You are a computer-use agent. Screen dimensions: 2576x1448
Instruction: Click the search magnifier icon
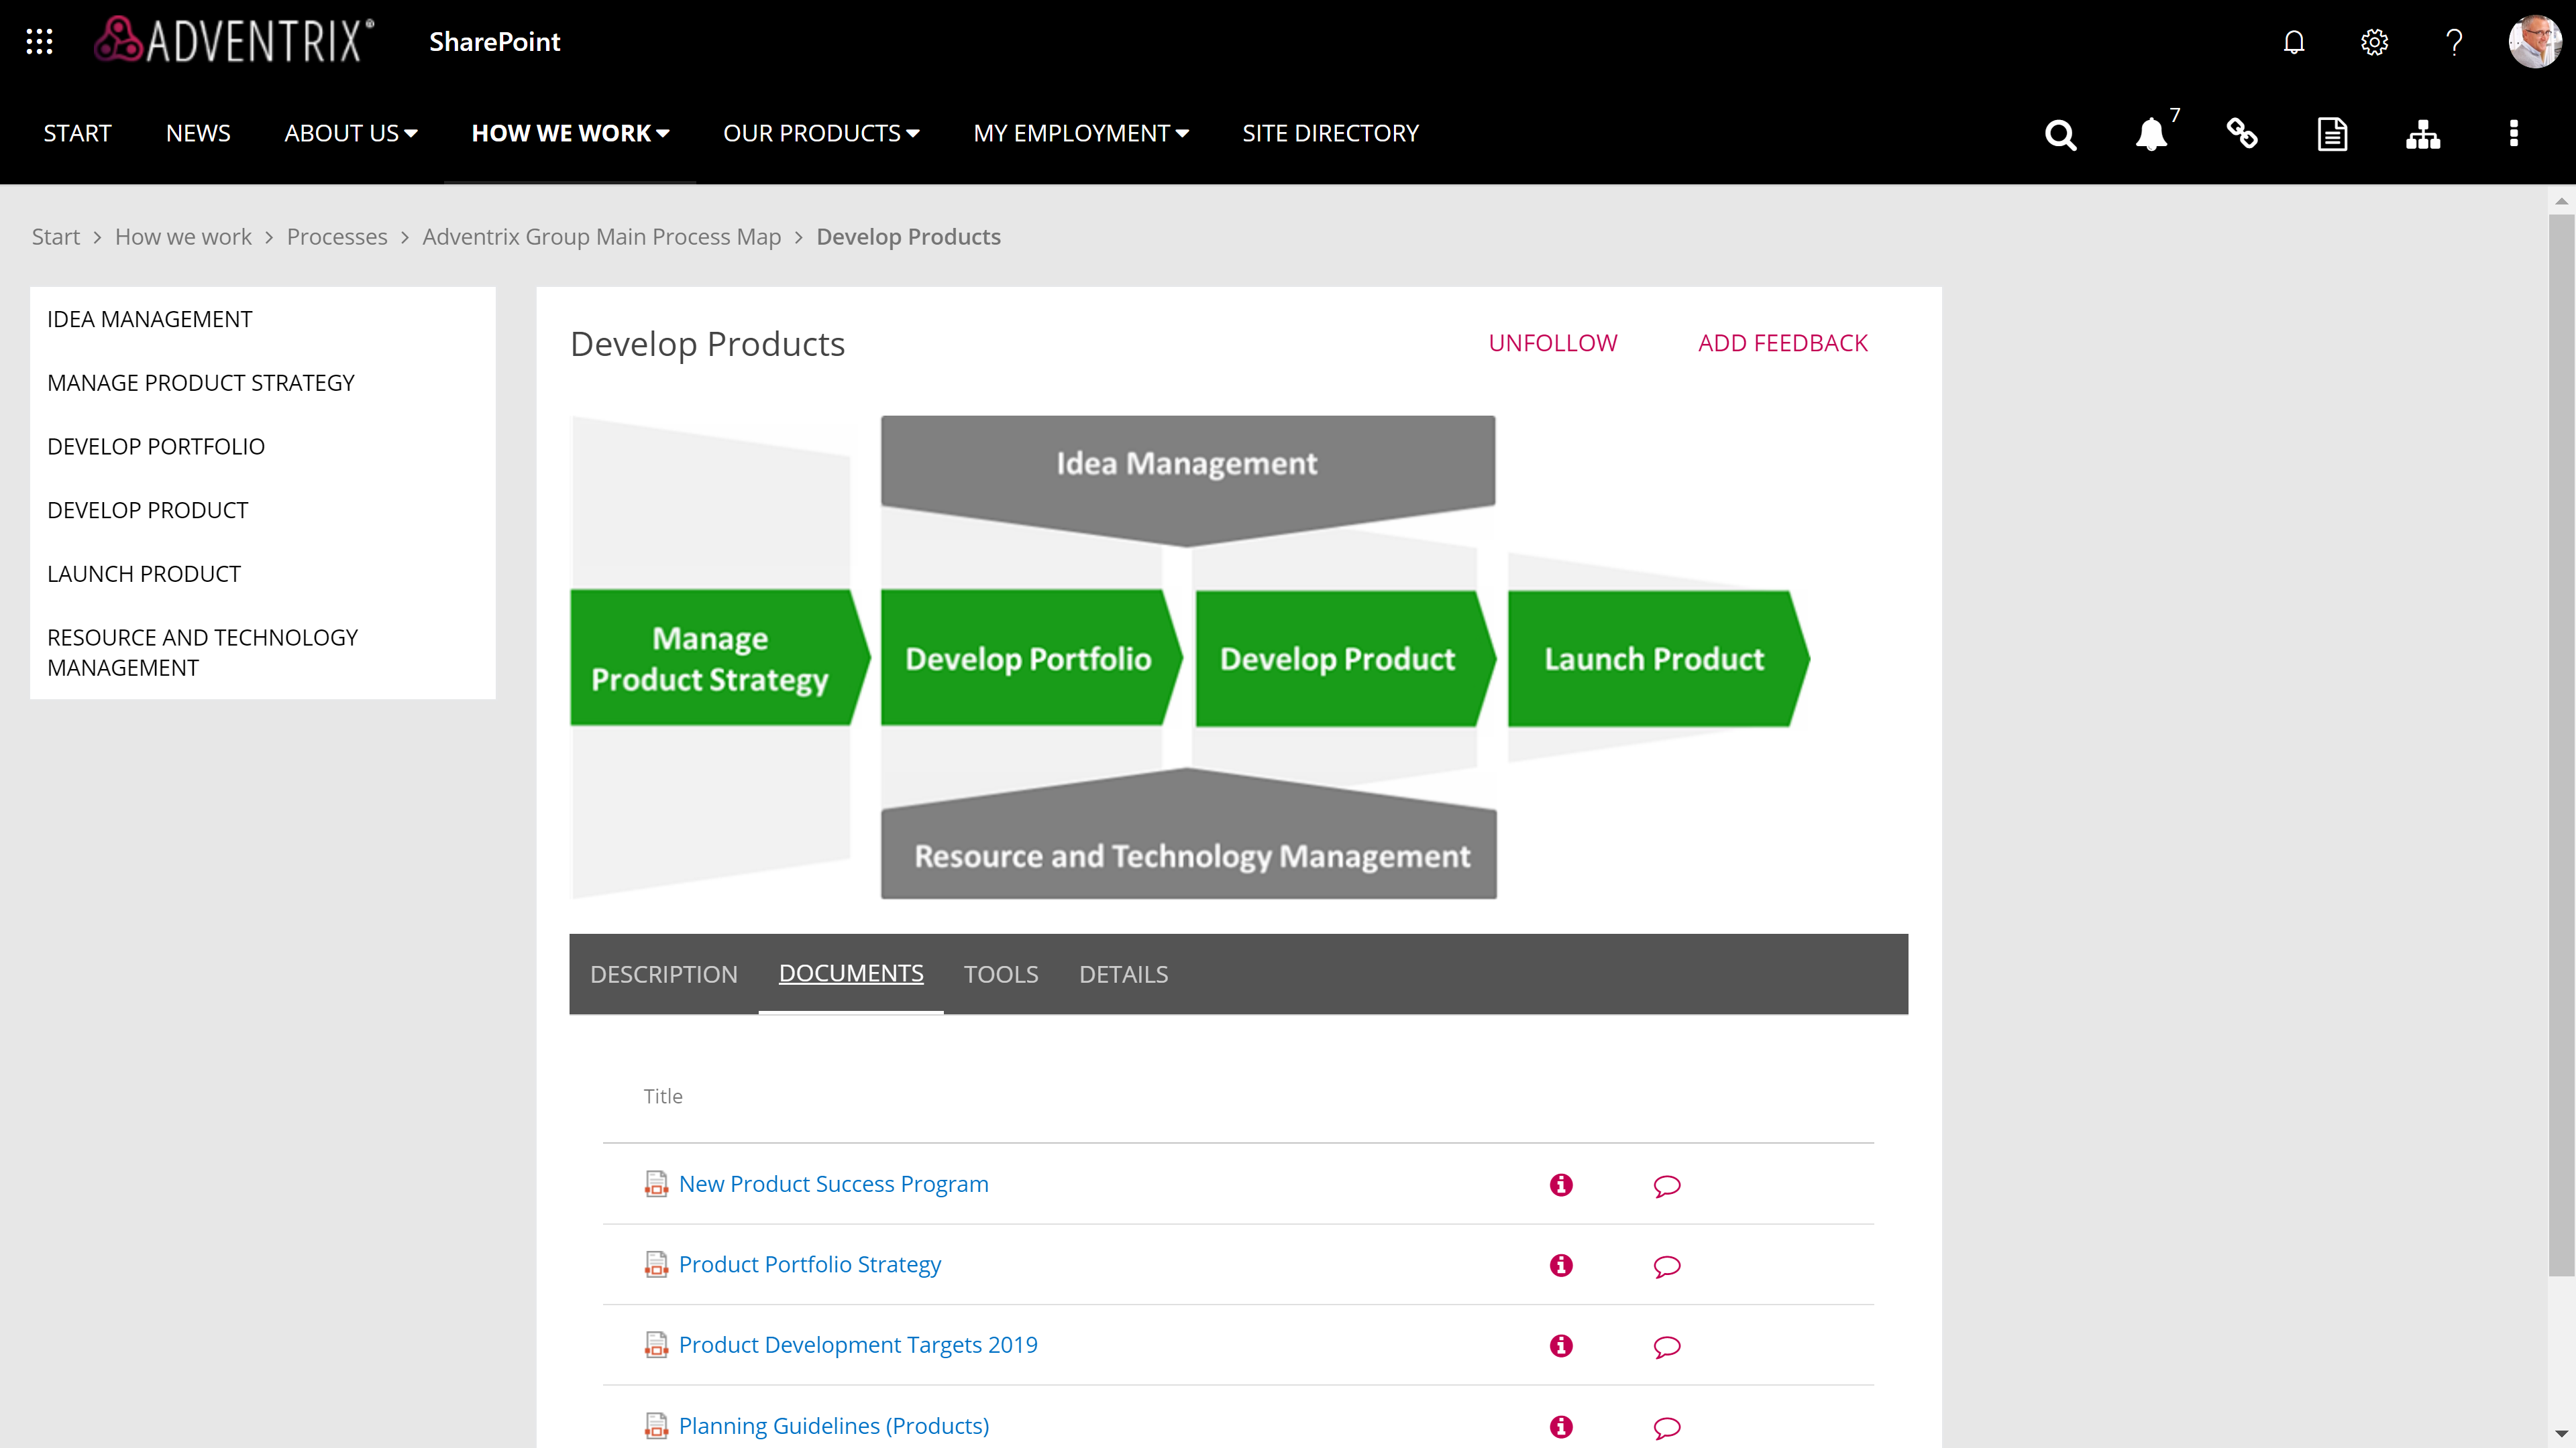2060,134
